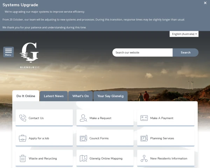
Task: Focus the Search our website field
Action: coord(142,52)
